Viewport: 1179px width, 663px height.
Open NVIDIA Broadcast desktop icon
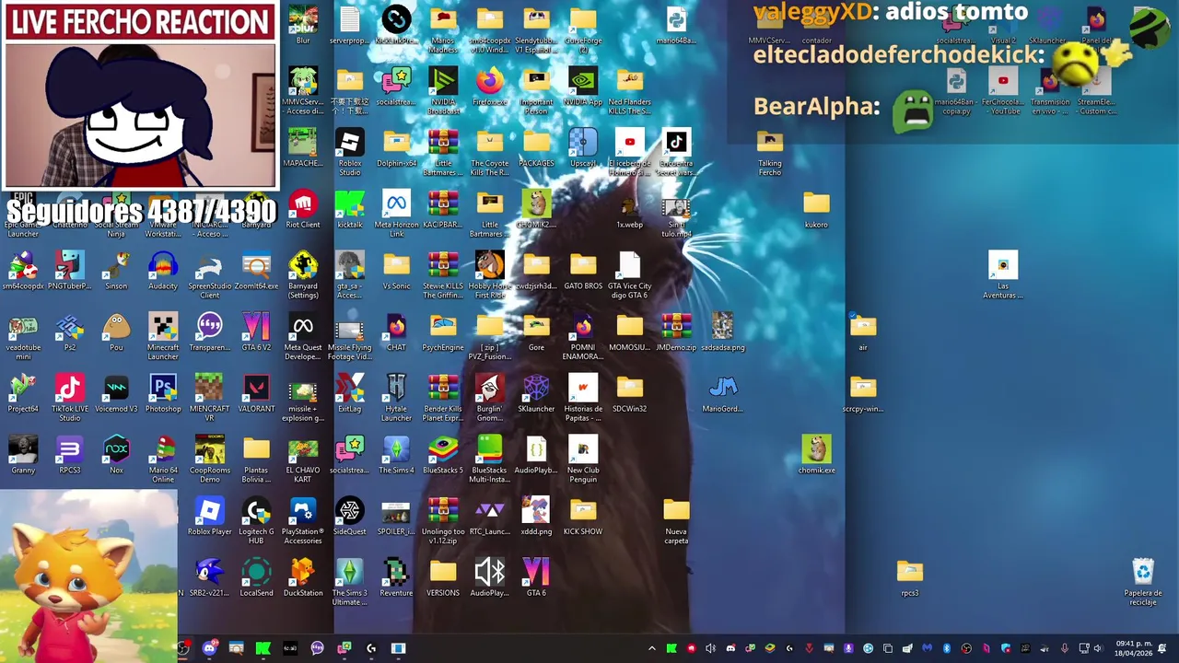tap(443, 91)
